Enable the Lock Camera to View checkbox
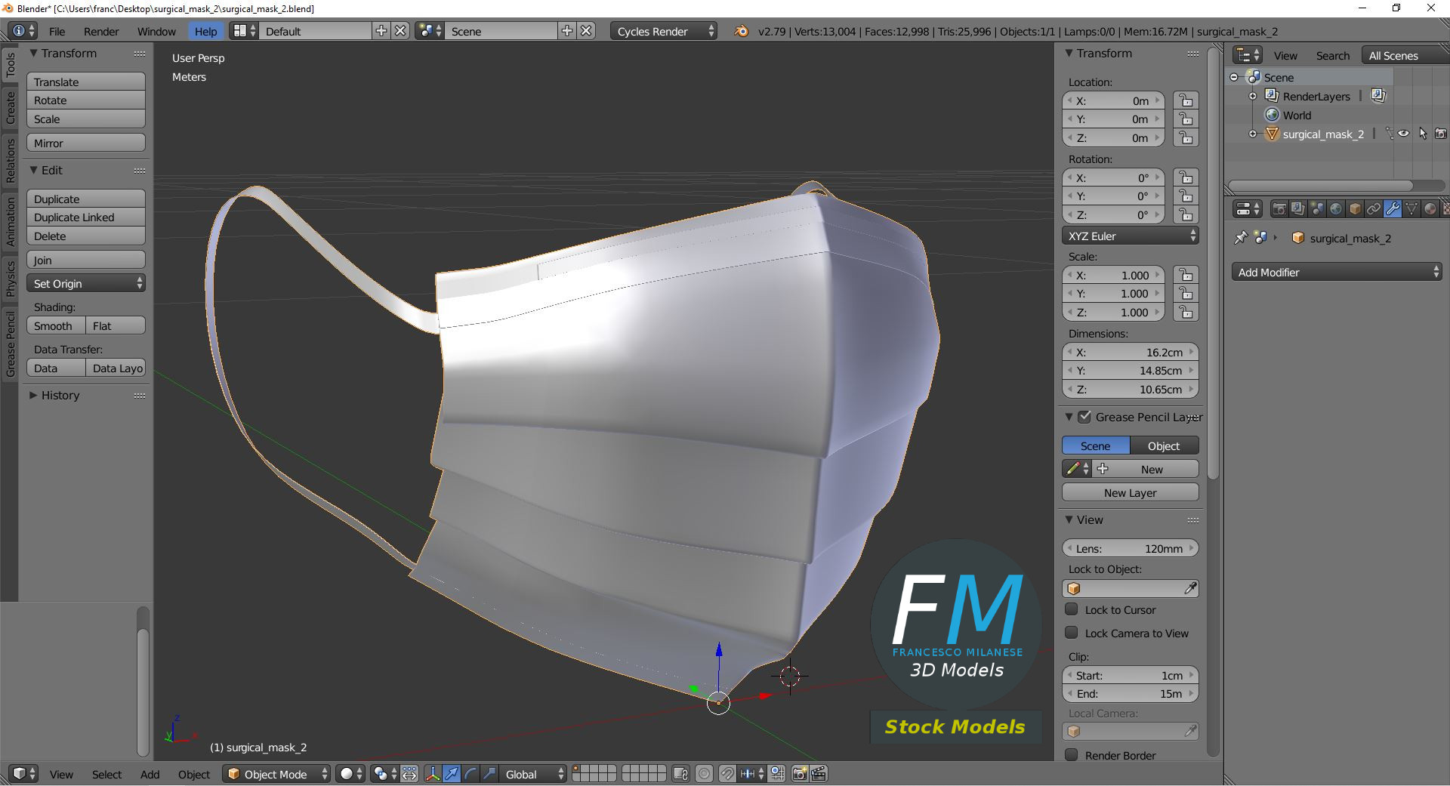 pos(1072,633)
